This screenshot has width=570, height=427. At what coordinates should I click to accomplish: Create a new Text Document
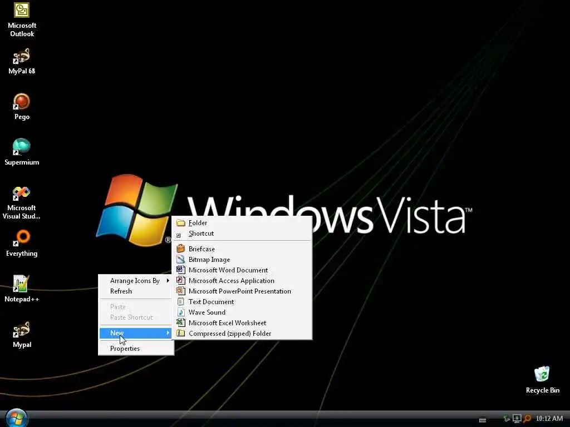[242, 302]
